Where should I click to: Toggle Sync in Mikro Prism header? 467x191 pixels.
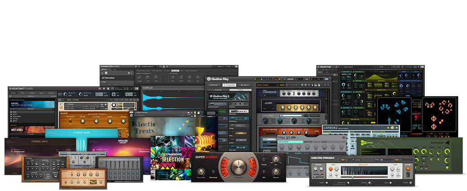coord(343,160)
